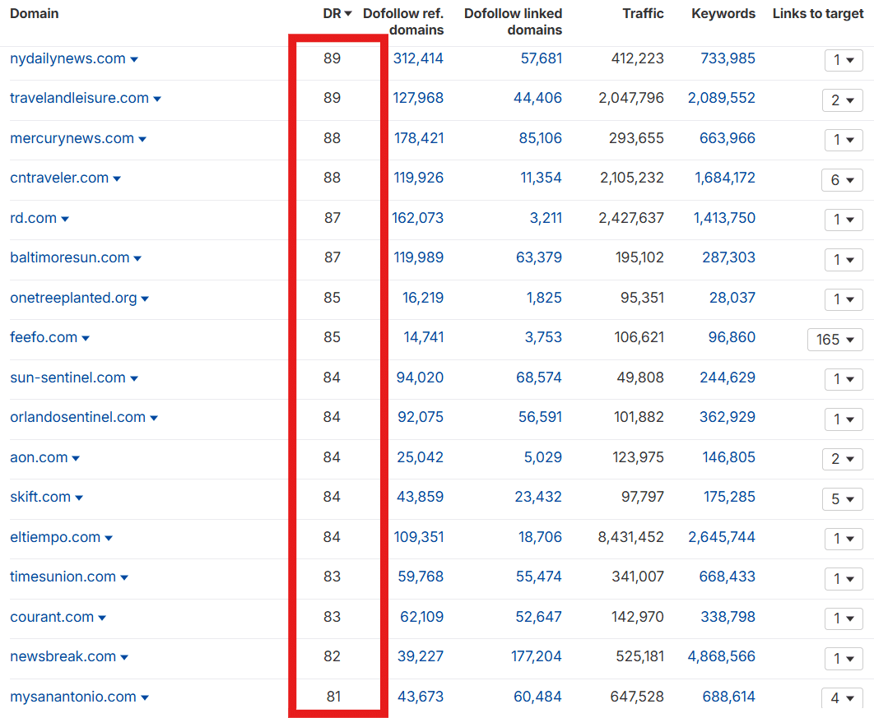Select the Domain column header
874x718 pixels.
click(x=34, y=13)
